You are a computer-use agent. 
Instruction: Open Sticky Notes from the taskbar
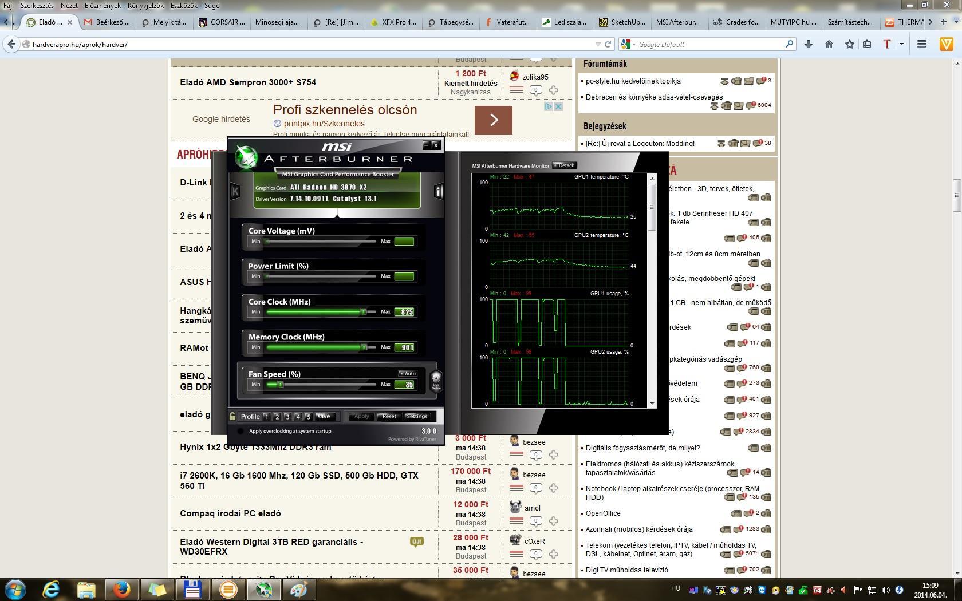click(157, 590)
